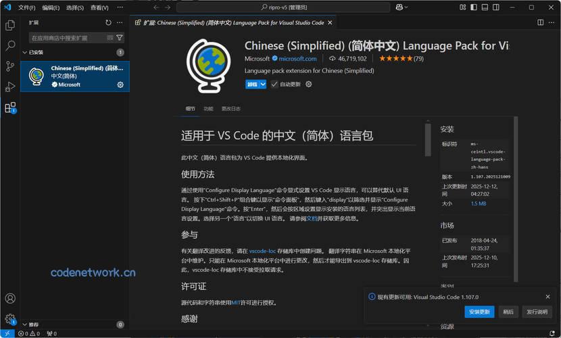Open notifications bell in status bar
Viewport: 561px width, 338px height.
[x=552, y=334]
